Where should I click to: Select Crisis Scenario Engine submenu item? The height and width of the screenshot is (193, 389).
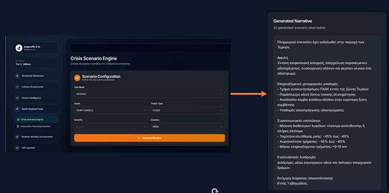click(x=36, y=120)
